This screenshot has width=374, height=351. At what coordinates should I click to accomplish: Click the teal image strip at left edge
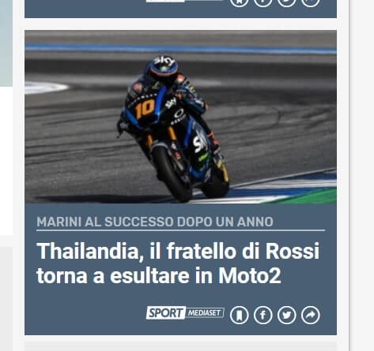point(6,43)
